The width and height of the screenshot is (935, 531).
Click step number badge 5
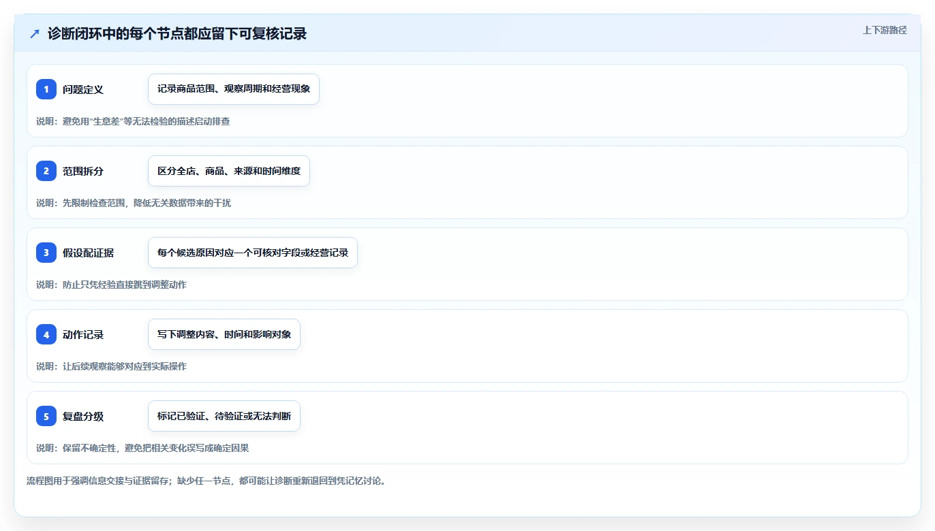(x=46, y=416)
